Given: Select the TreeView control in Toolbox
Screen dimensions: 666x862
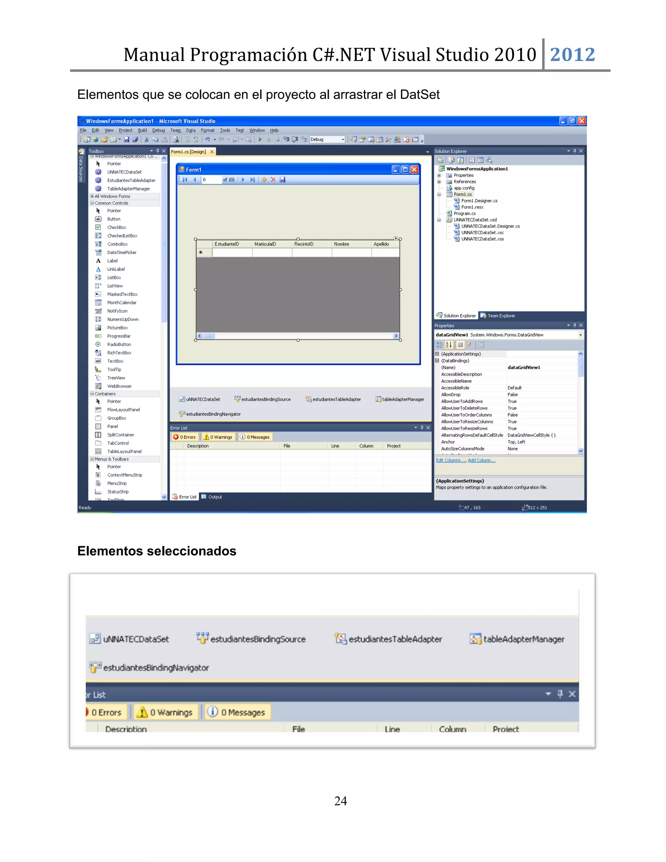Looking at the screenshot, I should tap(116, 378).
